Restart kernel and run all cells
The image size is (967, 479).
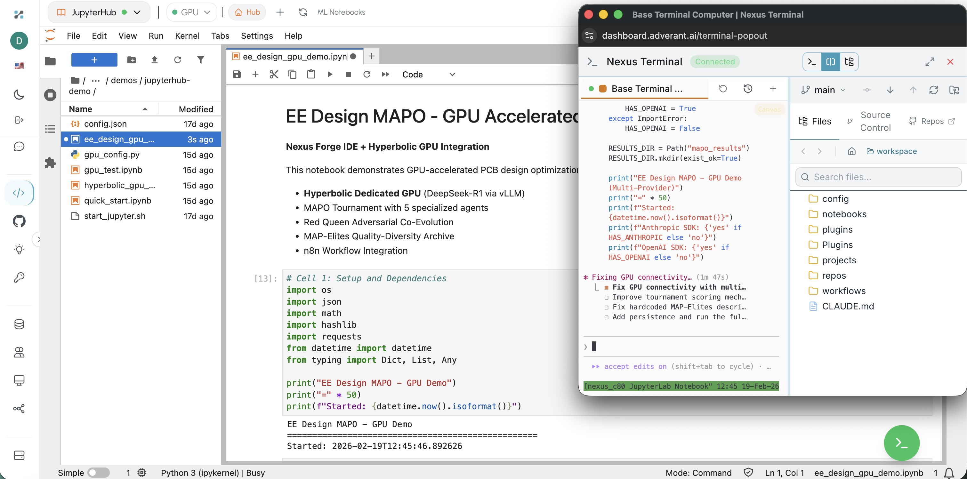pyautogui.click(x=385, y=74)
